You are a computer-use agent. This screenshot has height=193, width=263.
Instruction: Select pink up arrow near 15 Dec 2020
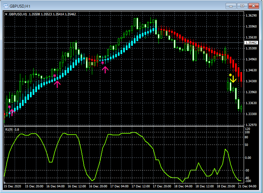pyautogui.click(x=12, y=113)
